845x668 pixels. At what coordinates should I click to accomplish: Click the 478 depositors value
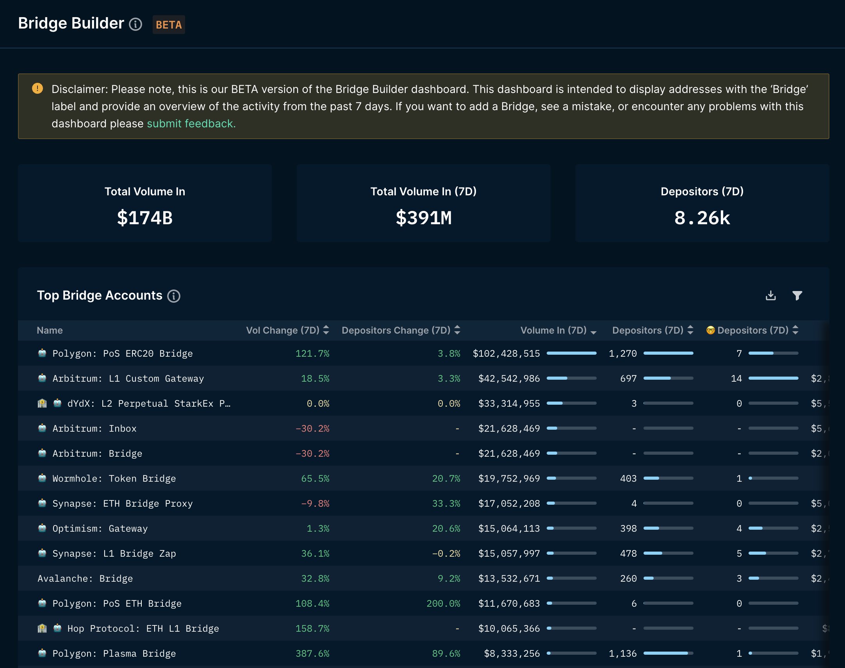(628, 554)
